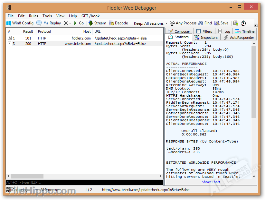
Task: Click the Show Chart link
Action: [211, 182]
